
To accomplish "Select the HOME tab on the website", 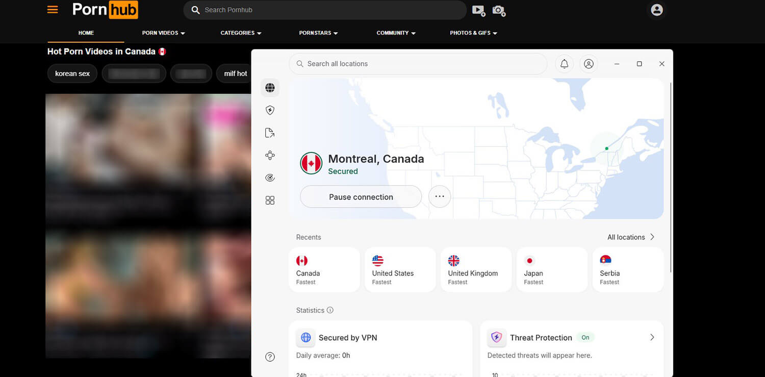I will click(86, 33).
